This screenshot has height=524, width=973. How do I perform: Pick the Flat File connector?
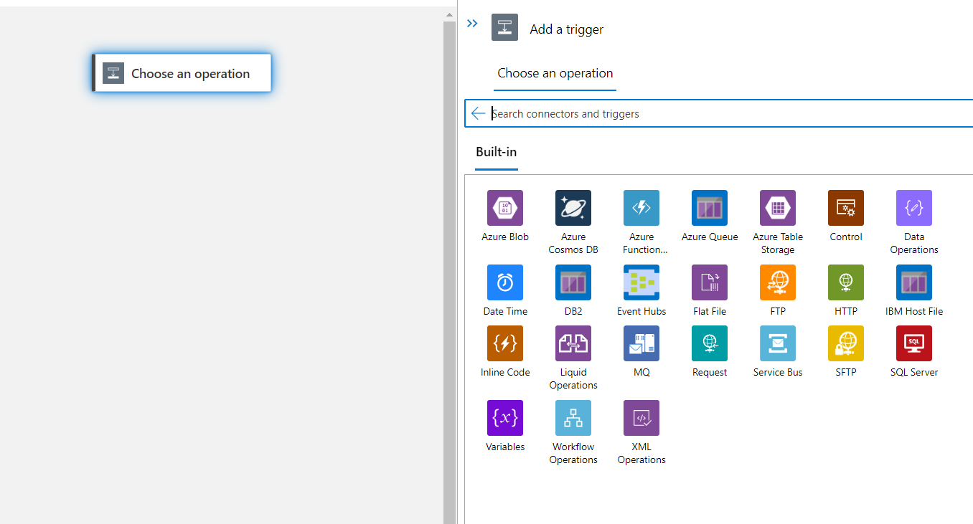click(x=710, y=282)
